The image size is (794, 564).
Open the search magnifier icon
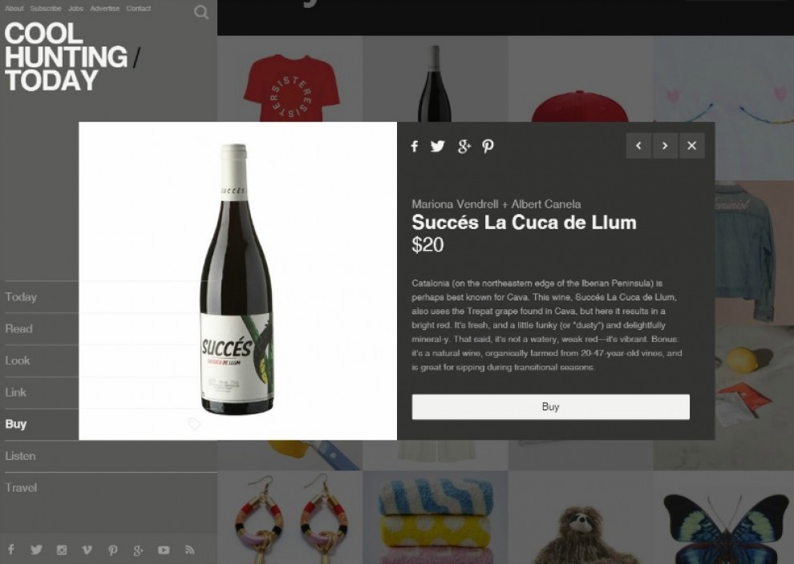[201, 12]
